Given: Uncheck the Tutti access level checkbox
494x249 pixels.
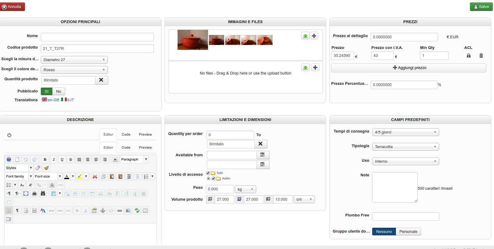Looking at the screenshot, I should [x=208, y=173].
